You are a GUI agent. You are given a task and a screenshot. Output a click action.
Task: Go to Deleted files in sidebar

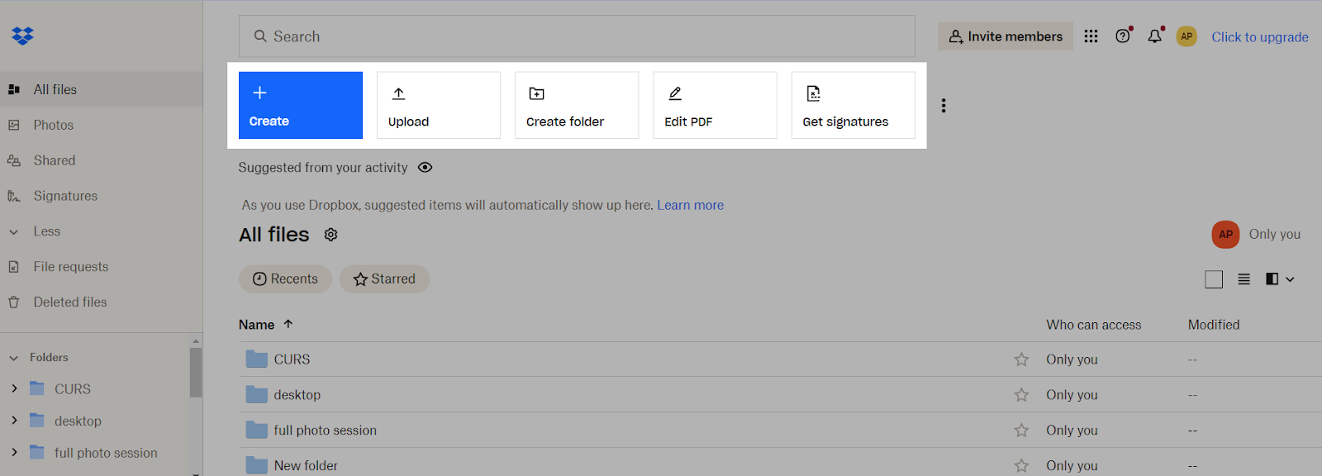(x=70, y=302)
